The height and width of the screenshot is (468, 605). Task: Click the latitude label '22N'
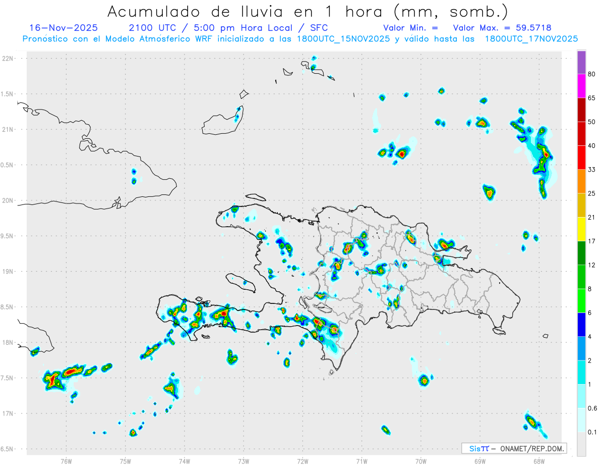pos(8,59)
